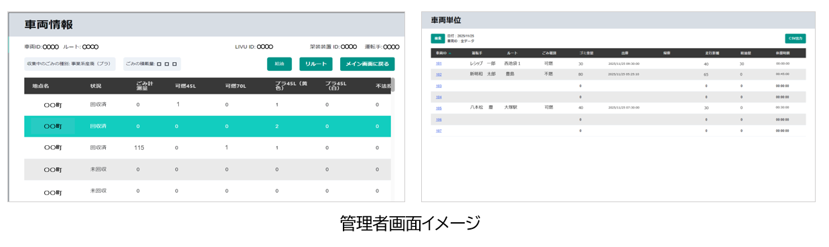The width and height of the screenshot is (829, 247).
Task: Click route 西池袋1 cell
Action: coord(512,64)
